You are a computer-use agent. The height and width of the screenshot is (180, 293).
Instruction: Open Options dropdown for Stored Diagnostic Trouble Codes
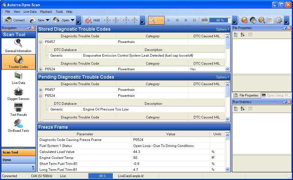click(223, 29)
